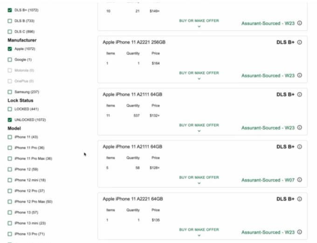Image resolution: width=317 pixels, height=243 pixels.
Task: Expand chevron under Buy or Make Offer on $128+ listing
Action: [x=199, y=183]
